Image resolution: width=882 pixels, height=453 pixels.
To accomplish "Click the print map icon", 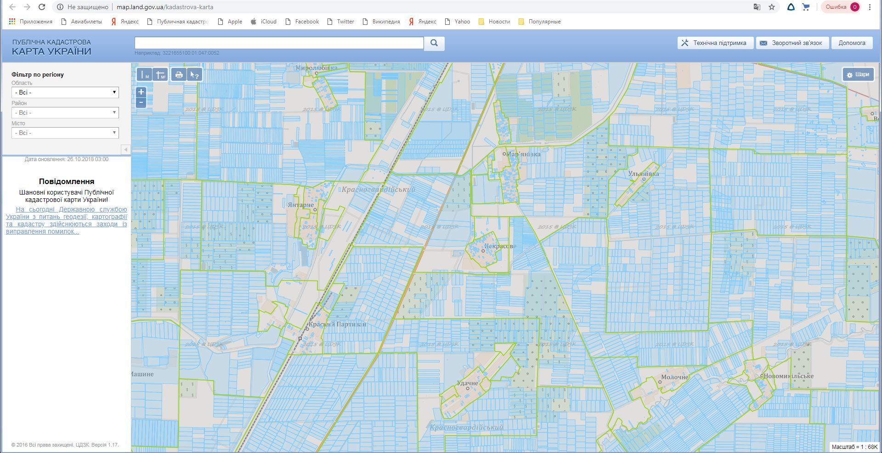I will click(179, 75).
